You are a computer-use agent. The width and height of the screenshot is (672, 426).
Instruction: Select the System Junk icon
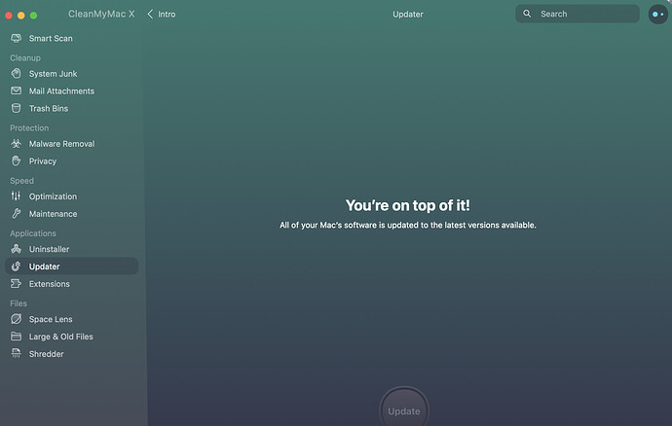click(x=16, y=74)
